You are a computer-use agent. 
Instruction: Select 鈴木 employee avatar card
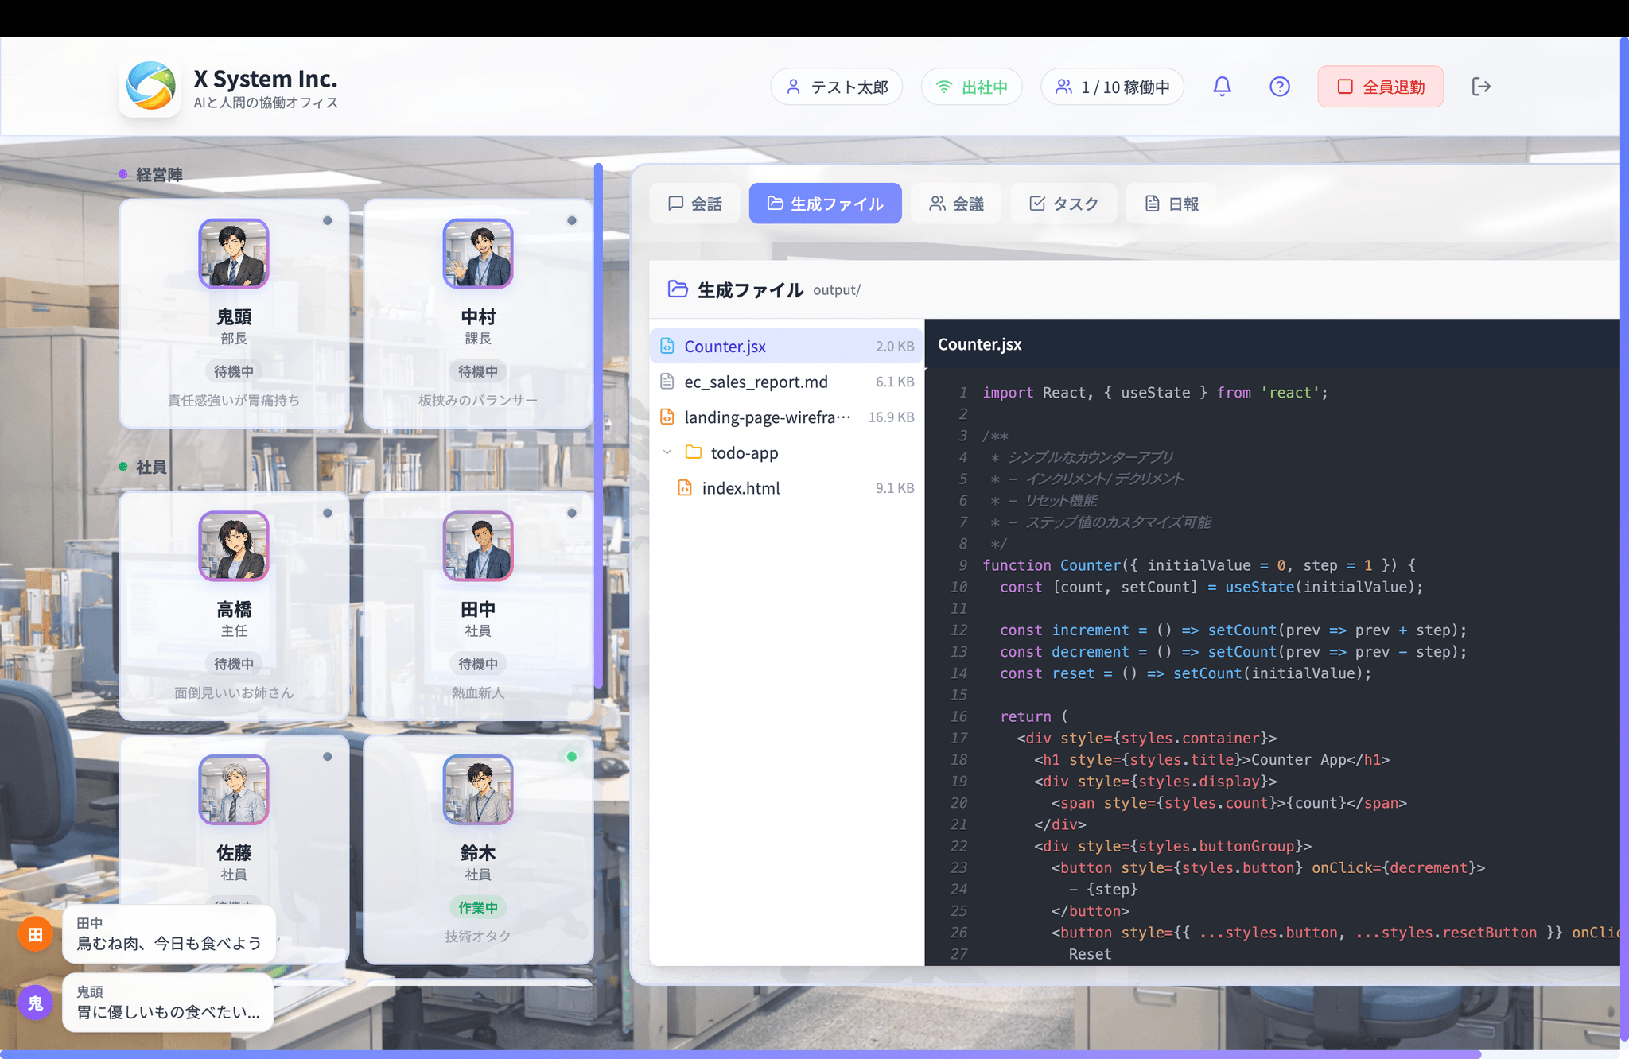pyautogui.click(x=478, y=790)
